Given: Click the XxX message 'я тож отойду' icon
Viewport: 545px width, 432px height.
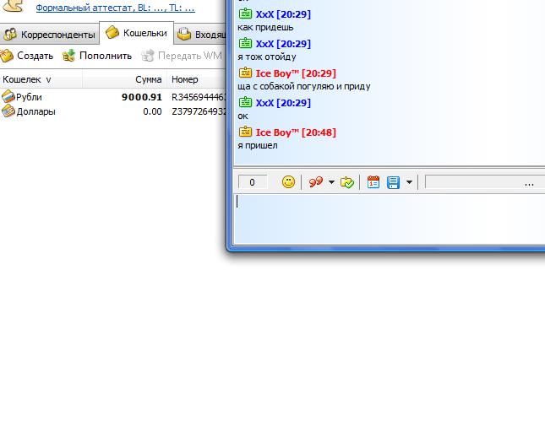Looking at the screenshot, I should tap(245, 43).
